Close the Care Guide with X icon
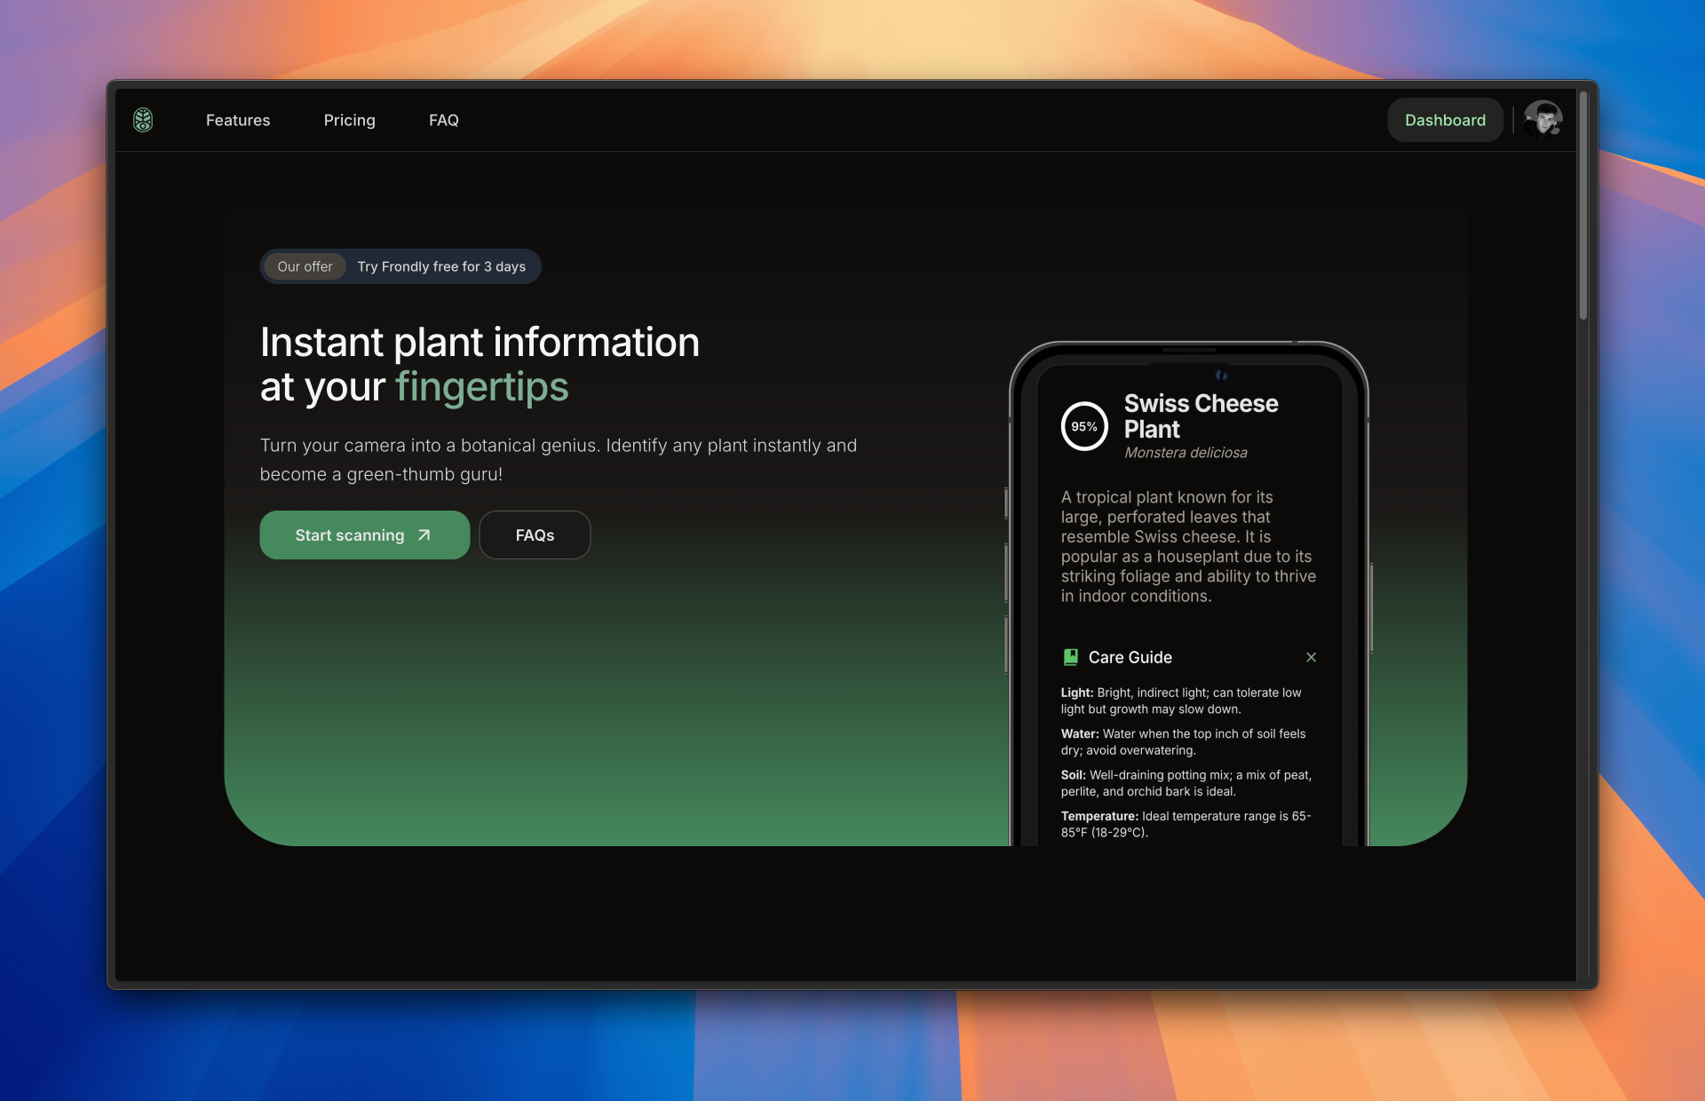The width and height of the screenshot is (1705, 1101). click(1311, 657)
